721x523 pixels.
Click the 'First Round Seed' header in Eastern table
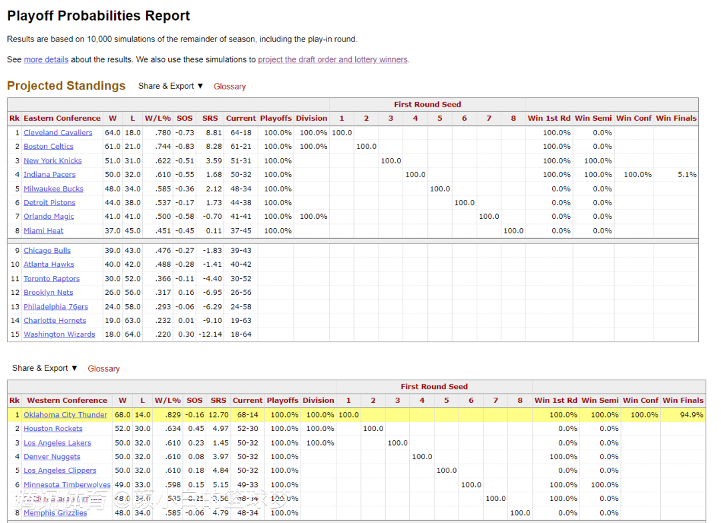[427, 104]
